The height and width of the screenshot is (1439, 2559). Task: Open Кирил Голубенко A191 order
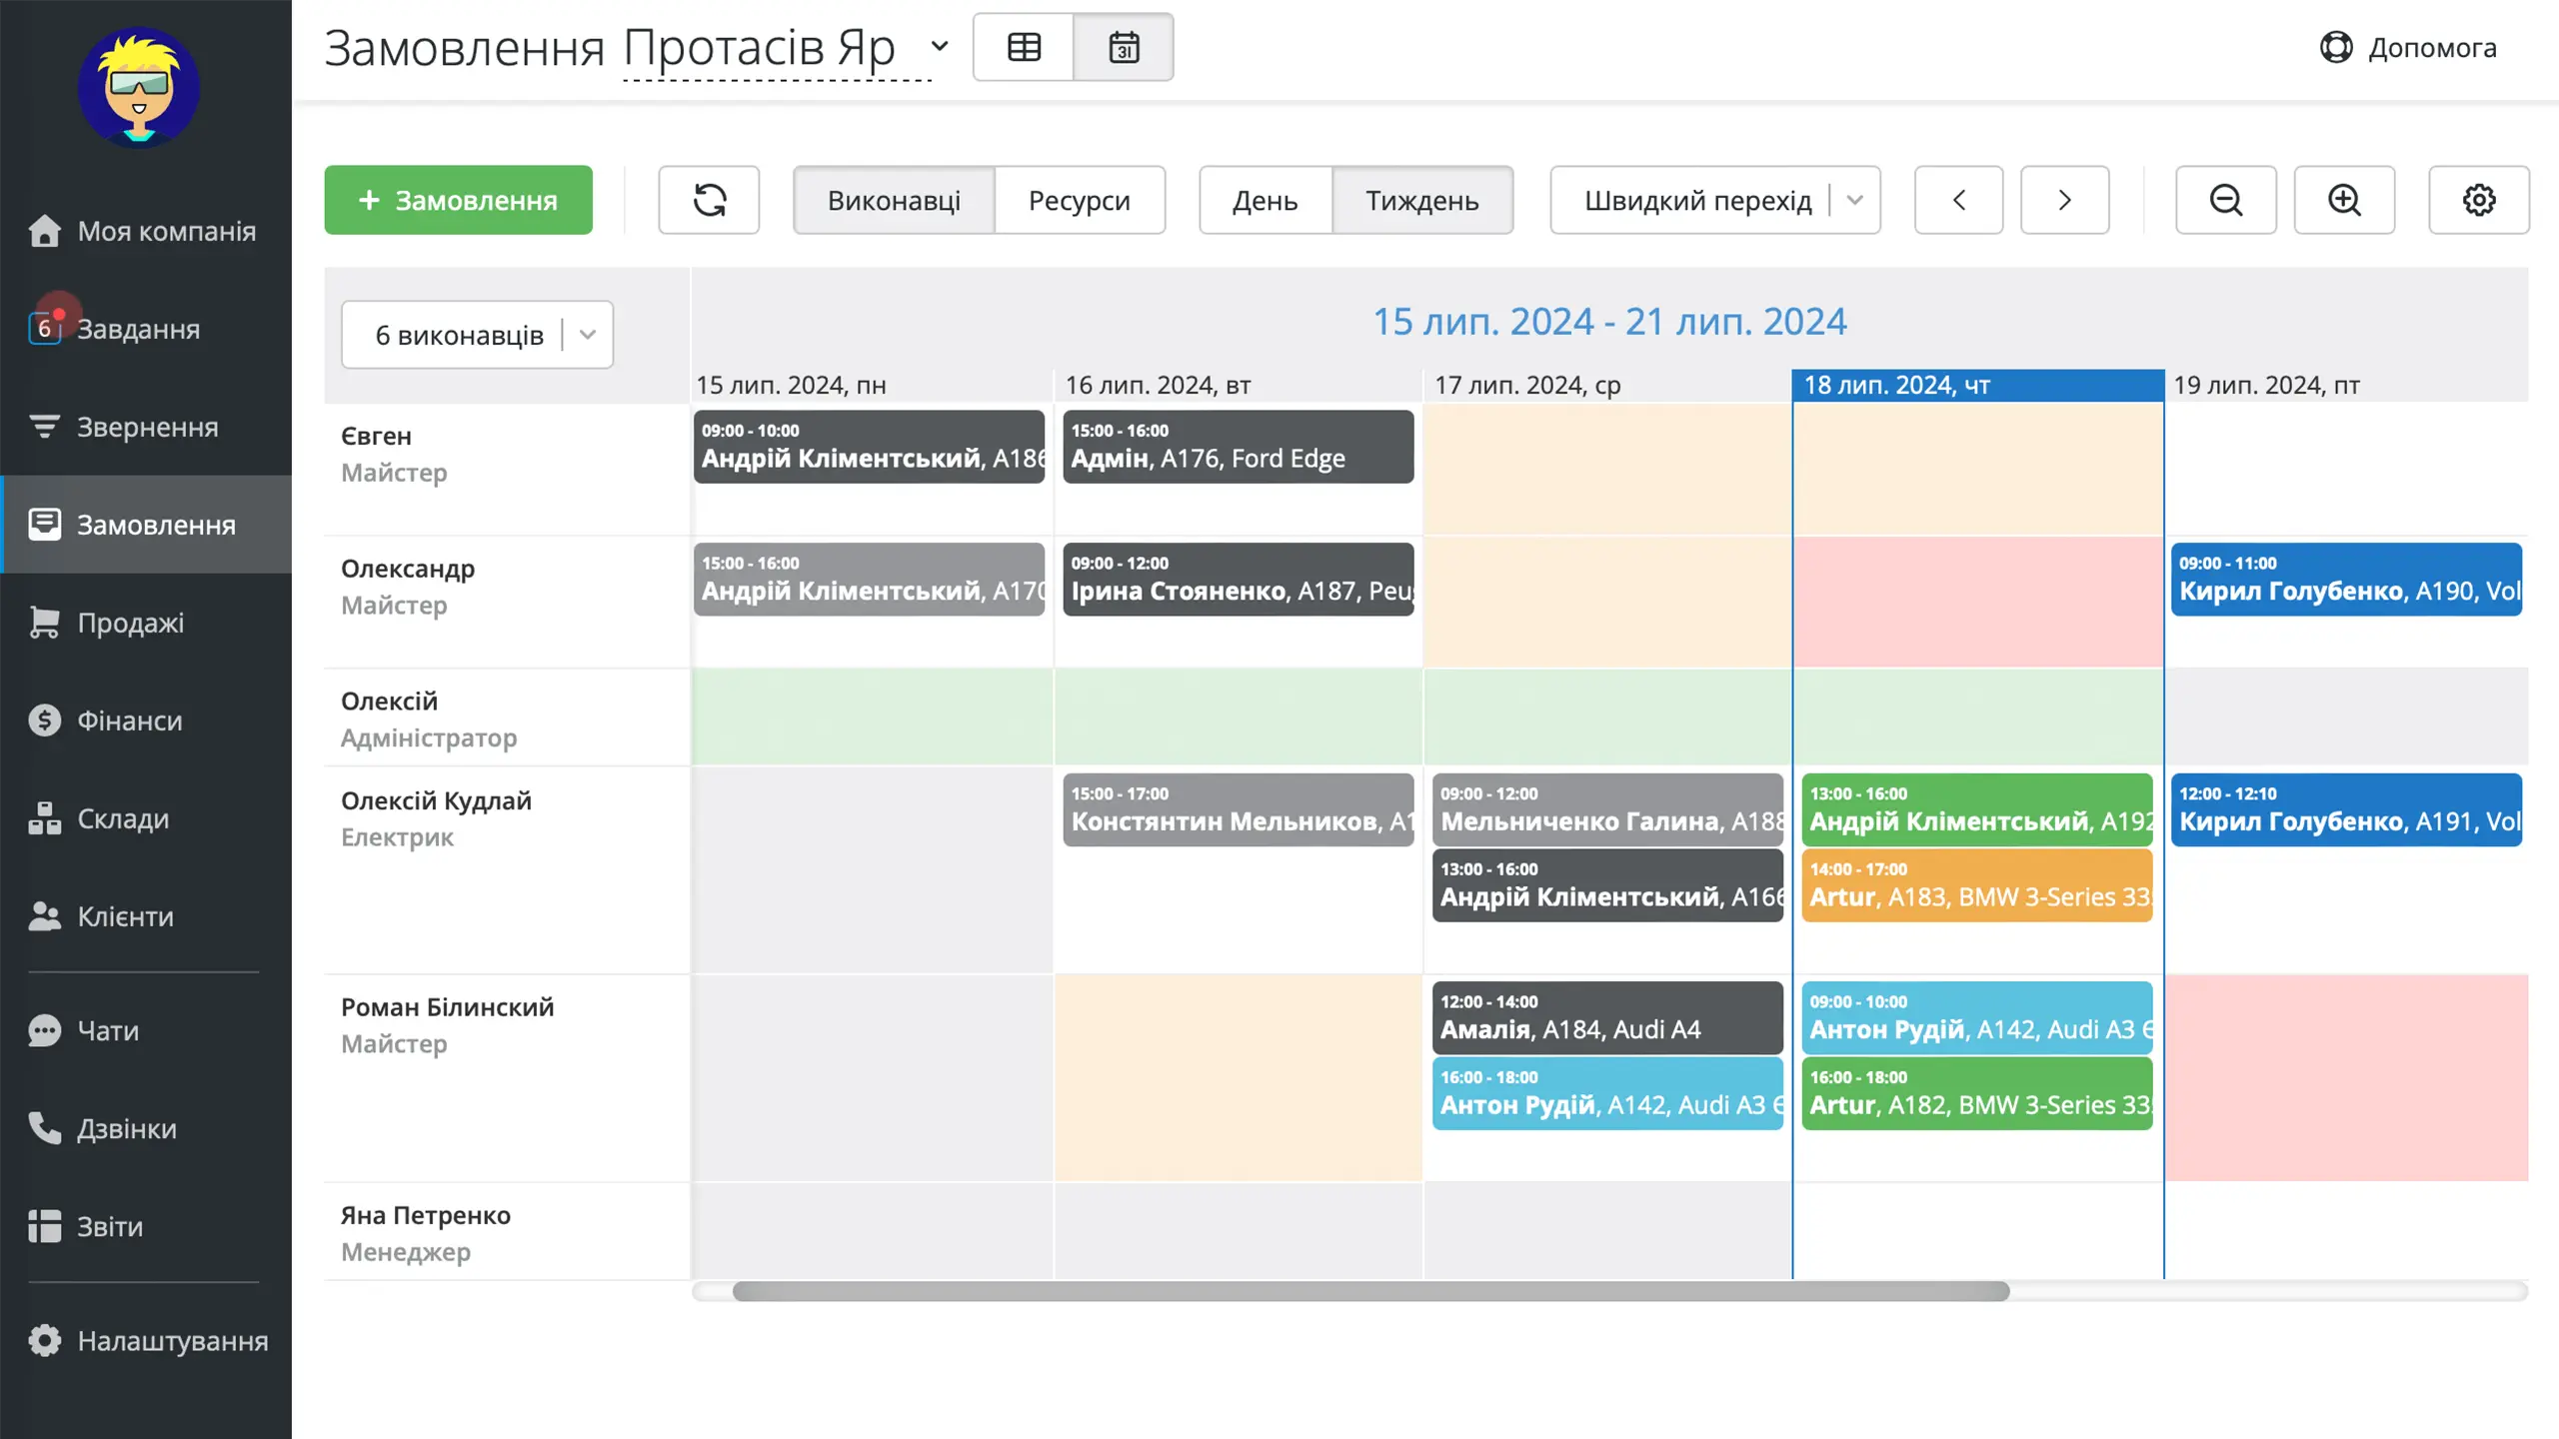(2346, 809)
